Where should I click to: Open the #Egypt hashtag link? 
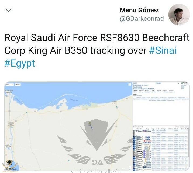click(20, 63)
